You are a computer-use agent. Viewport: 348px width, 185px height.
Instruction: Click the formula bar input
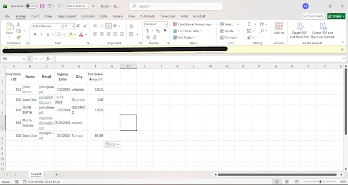[x=199, y=59]
